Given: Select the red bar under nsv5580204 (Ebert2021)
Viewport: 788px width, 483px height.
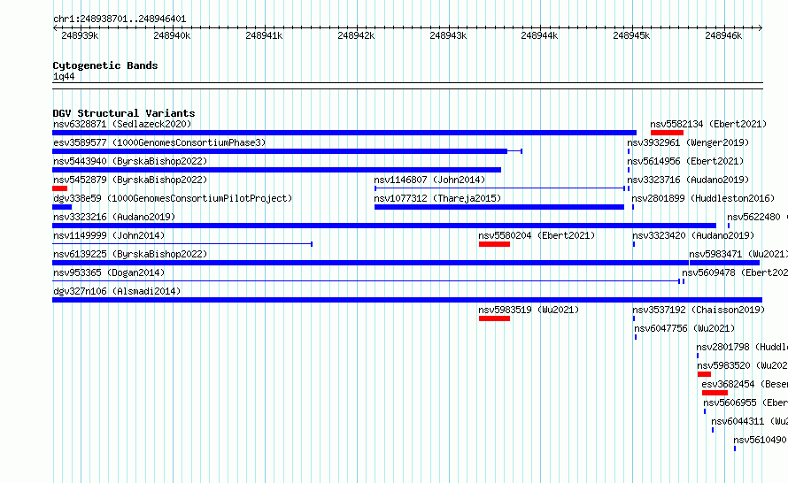Looking at the screenshot, I should click(x=495, y=244).
